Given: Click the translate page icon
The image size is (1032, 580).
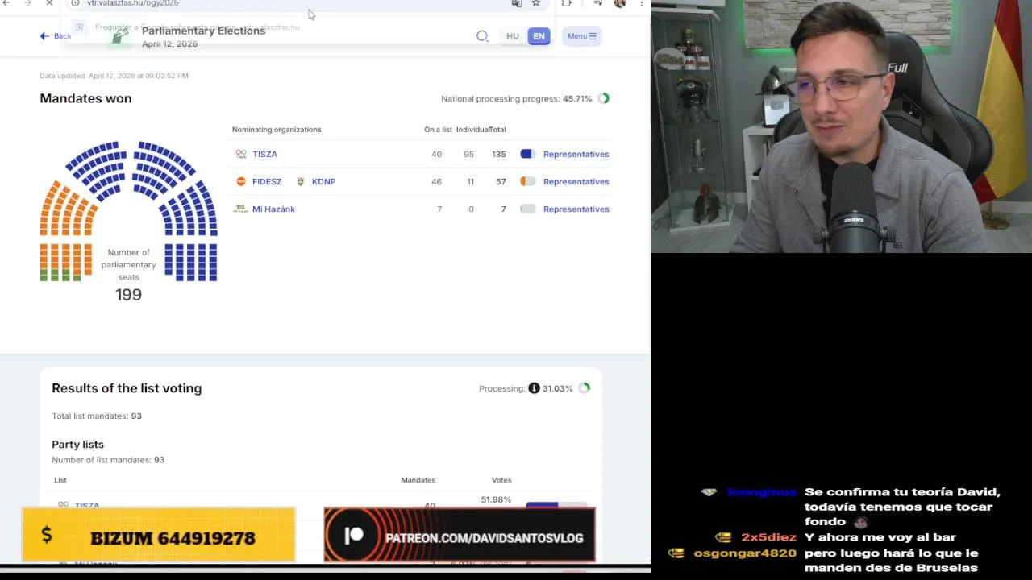Looking at the screenshot, I should click(x=517, y=3).
